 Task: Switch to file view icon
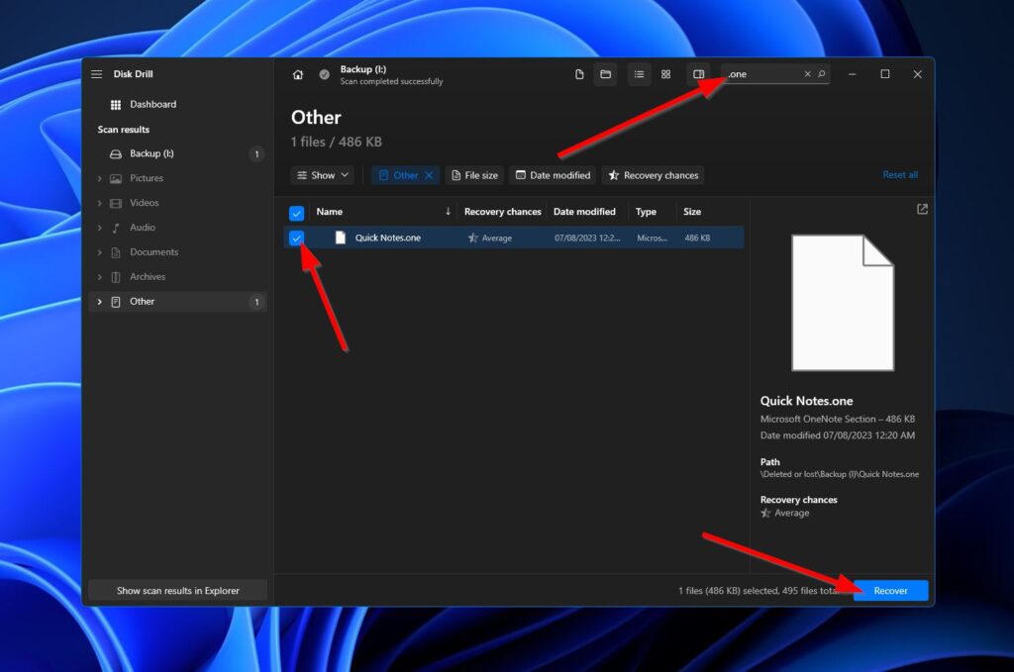pyautogui.click(x=579, y=74)
